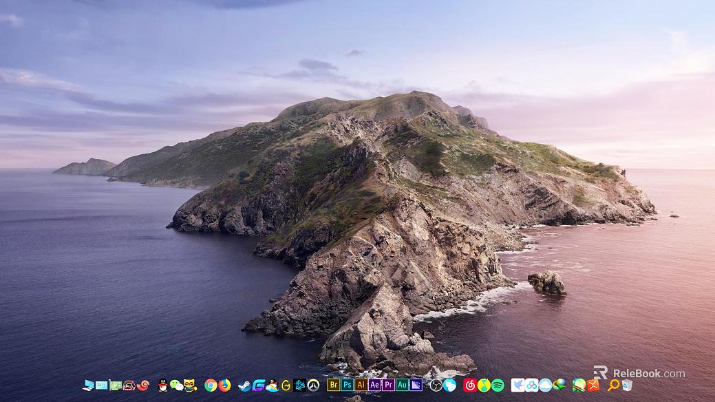
Task: Open Google Chrome browser
Action: click(211, 385)
